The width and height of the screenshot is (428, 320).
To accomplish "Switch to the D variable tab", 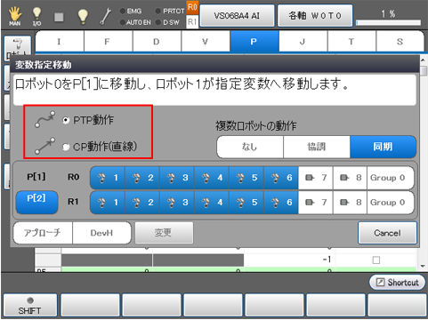I will pos(157,42).
